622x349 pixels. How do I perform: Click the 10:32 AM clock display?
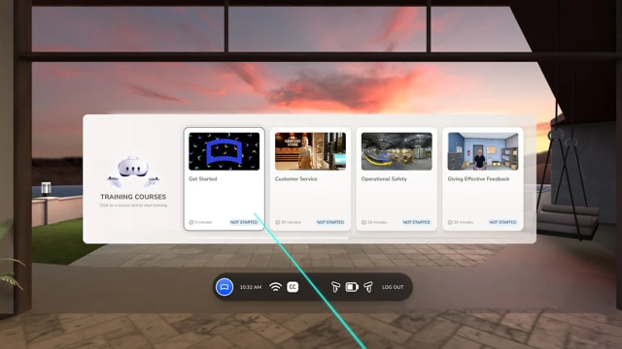251,287
